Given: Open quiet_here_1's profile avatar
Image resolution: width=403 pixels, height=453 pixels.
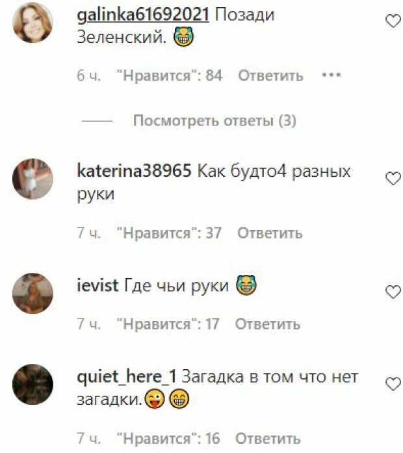Looking at the screenshot, I should tap(32, 384).
